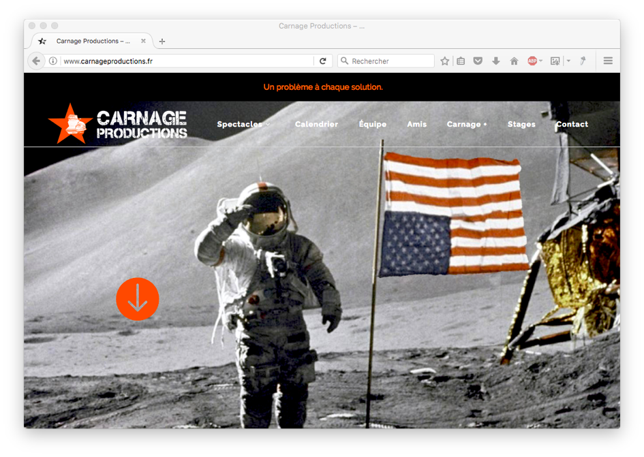Expand the image extension dropdown arrow

569,61
